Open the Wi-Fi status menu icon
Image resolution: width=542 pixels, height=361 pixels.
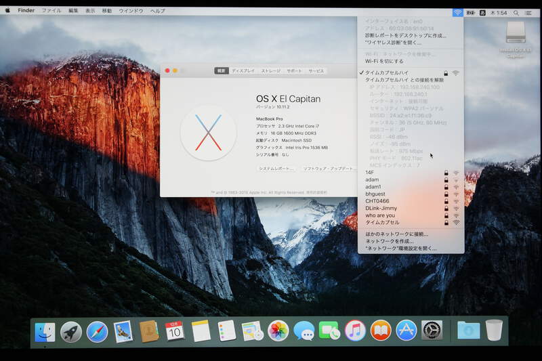tap(458, 12)
